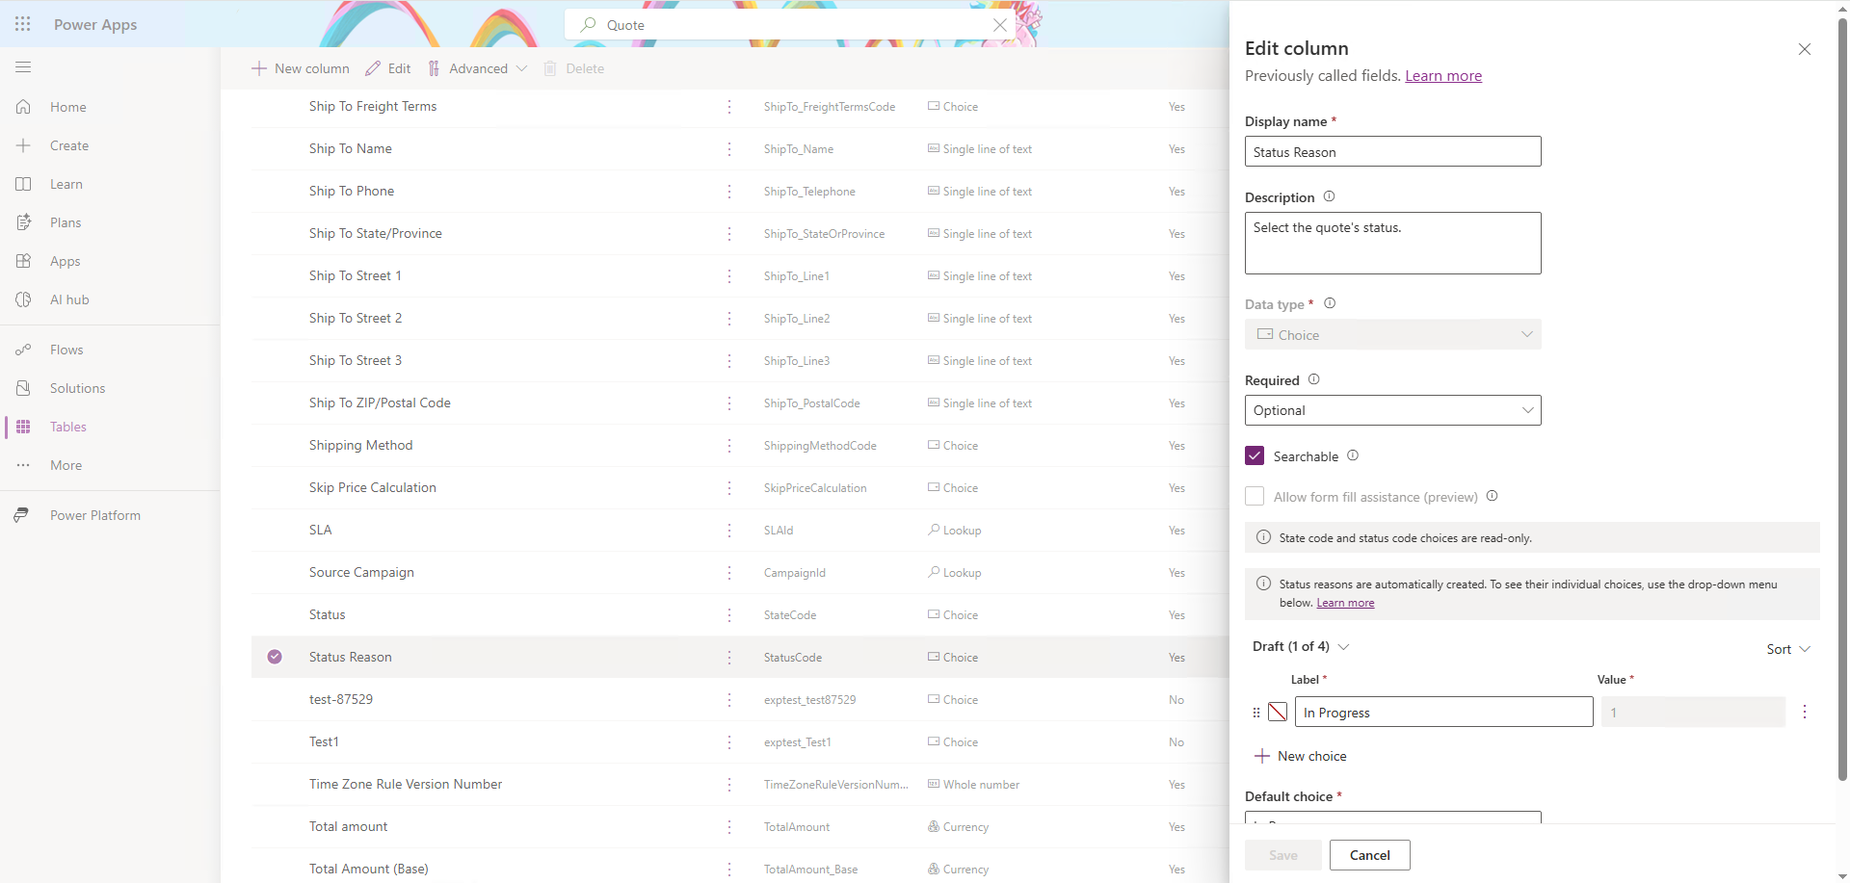The height and width of the screenshot is (883, 1850).
Task: Click New column in the toolbar
Action: click(301, 68)
